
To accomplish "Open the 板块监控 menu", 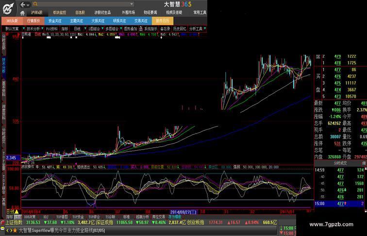I will [x=59, y=13].
